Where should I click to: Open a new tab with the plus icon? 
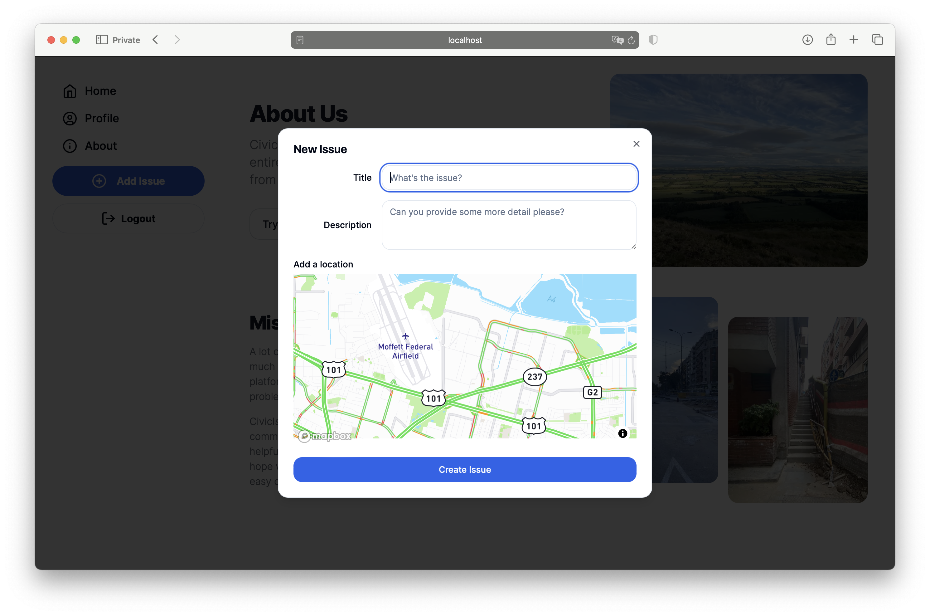tap(854, 40)
